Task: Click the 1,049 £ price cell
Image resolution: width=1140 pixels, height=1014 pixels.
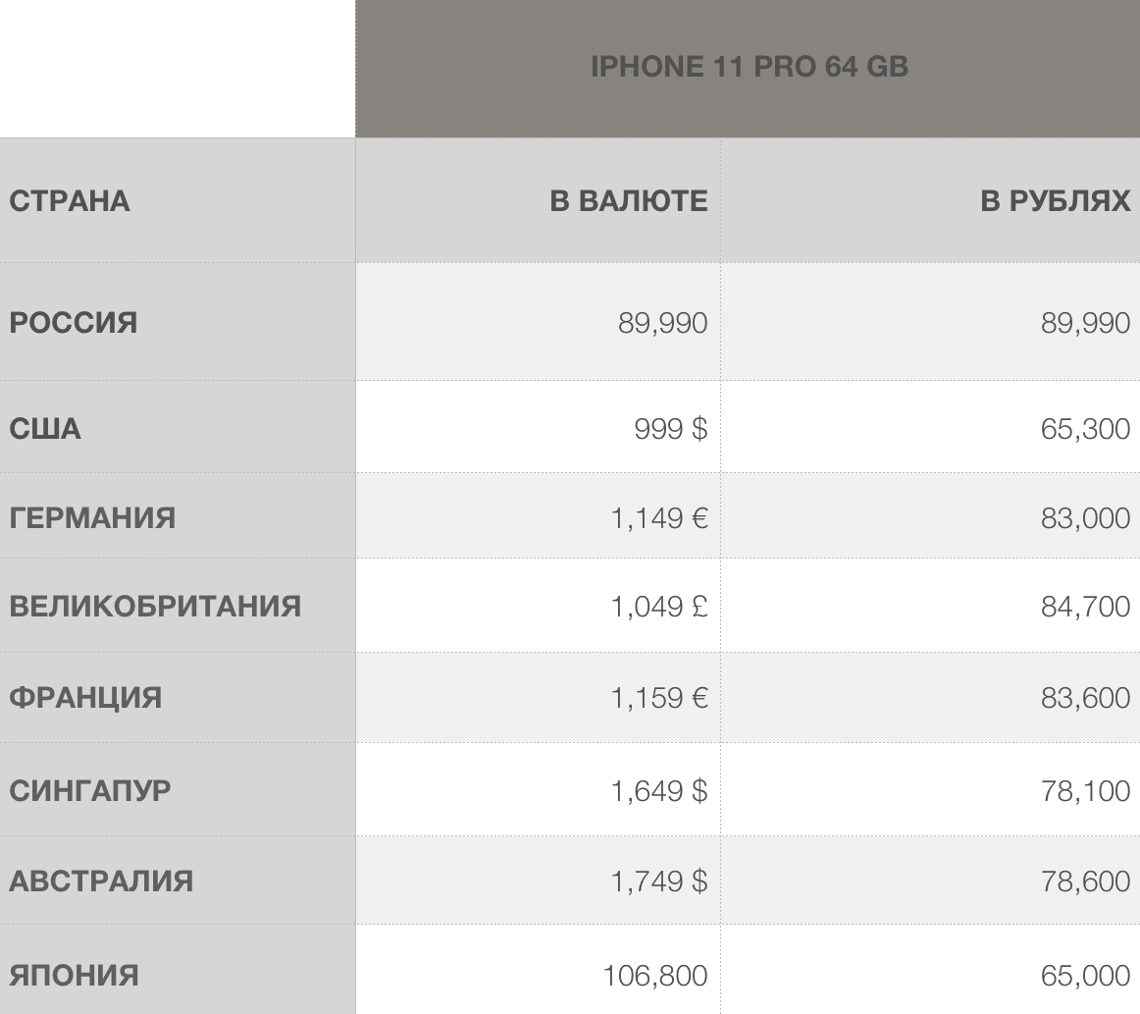Action: [x=658, y=607]
